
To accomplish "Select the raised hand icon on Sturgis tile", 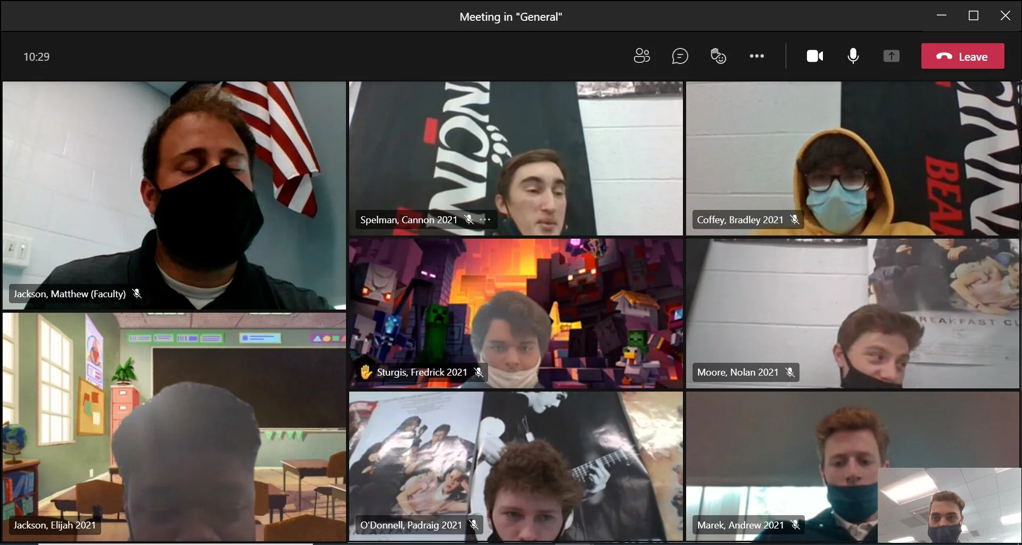I will pyautogui.click(x=366, y=371).
